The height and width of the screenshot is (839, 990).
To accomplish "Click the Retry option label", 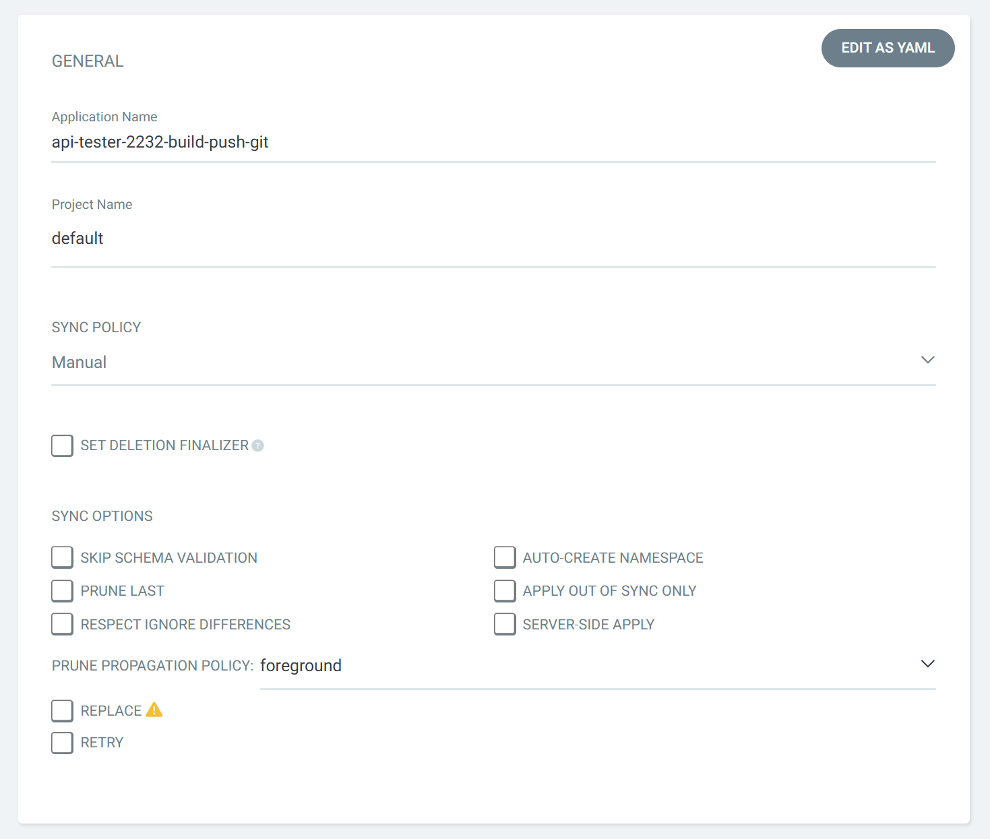I will (x=102, y=743).
